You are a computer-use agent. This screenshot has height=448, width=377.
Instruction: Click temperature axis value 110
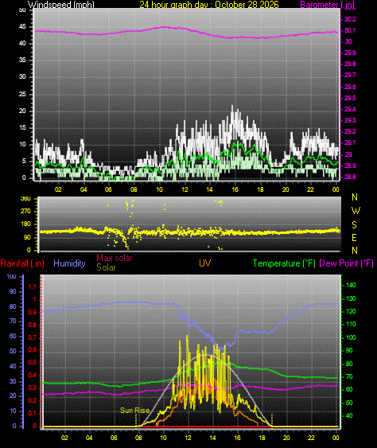tap(351, 325)
